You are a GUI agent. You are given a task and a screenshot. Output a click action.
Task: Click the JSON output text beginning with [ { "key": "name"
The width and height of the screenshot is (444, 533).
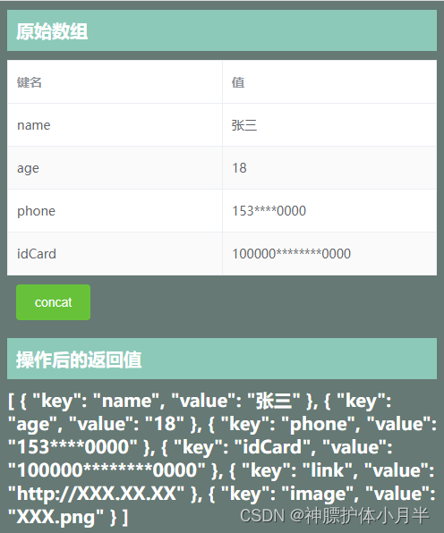point(222,459)
